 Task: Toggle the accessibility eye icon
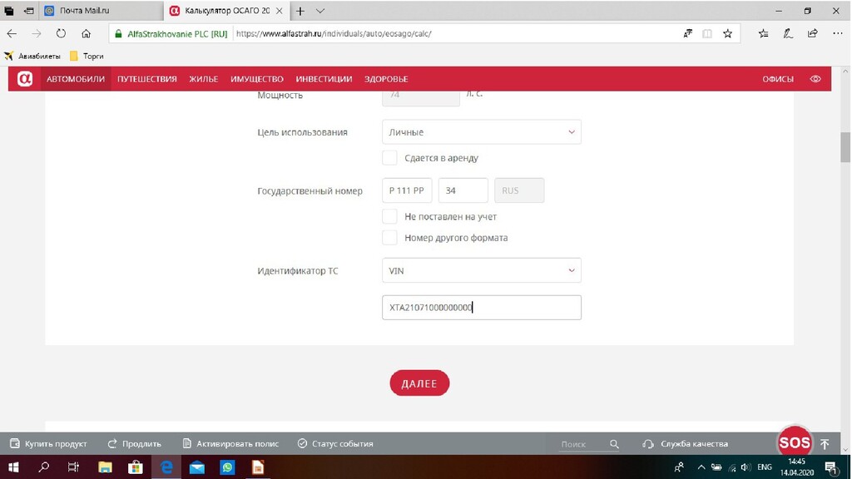click(x=815, y=79)
